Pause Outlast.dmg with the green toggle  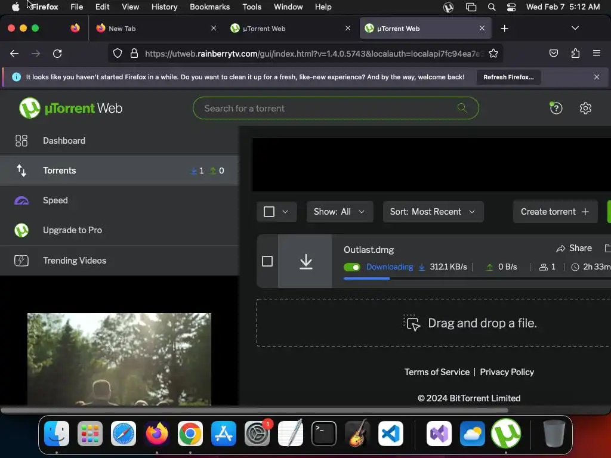point(352,267)
